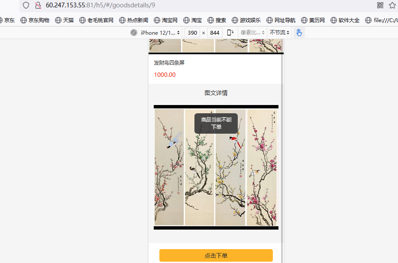This screenshot has width=398, height=263.
Task: Open the 京东购物 bookmark
Action: click(x=35, y=20)
